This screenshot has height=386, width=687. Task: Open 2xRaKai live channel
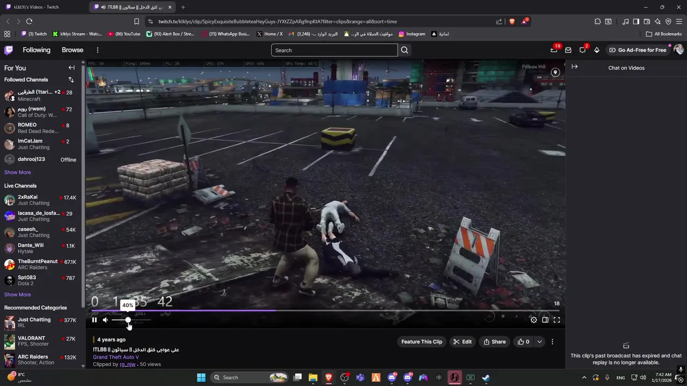pyautogui.click(x=41, y=200)
